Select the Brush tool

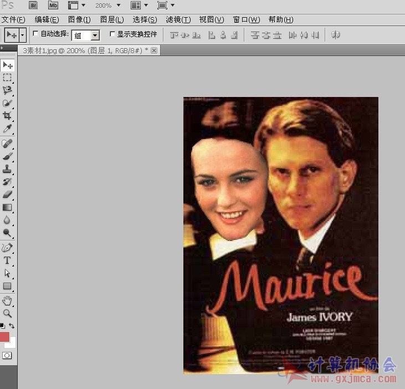[x=7, y=156]
